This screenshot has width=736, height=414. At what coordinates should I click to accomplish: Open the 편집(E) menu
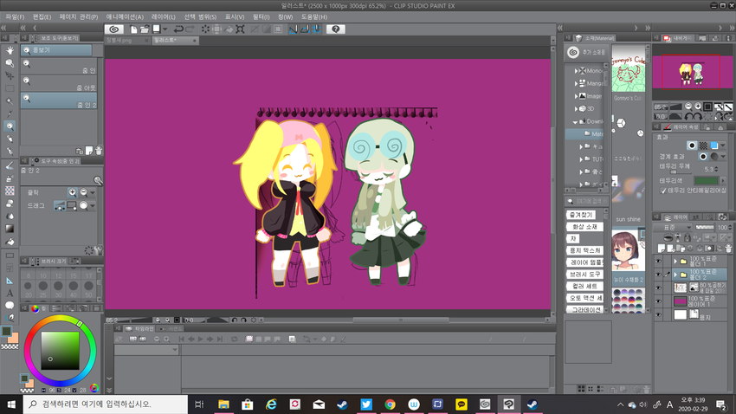coord(42,17)
